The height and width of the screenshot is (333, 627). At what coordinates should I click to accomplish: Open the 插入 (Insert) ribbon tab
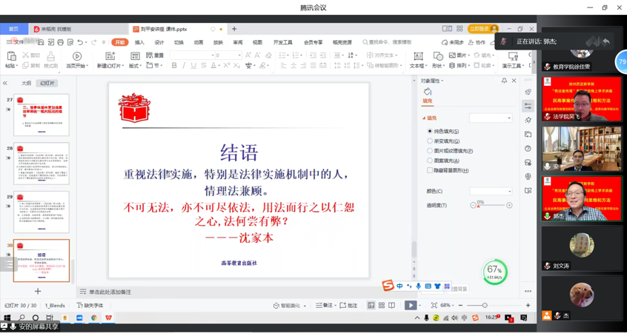139,42
